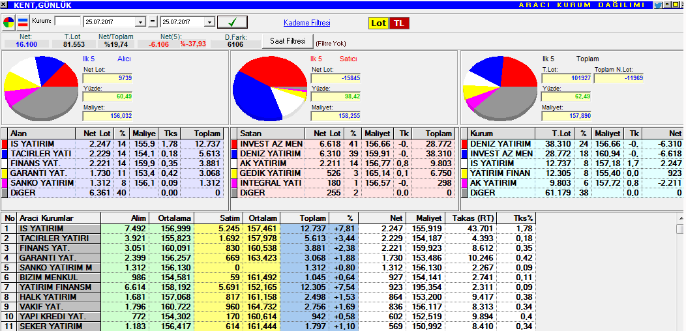Click the Ilk 5 Alıcı pie chart
The height and width of the screenshot is (331, 686).
[x=40, y=87]
